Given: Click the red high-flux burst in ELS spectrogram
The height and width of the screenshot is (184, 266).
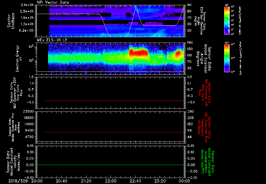Looking at the screenshot, I should (x=138, y=52).
